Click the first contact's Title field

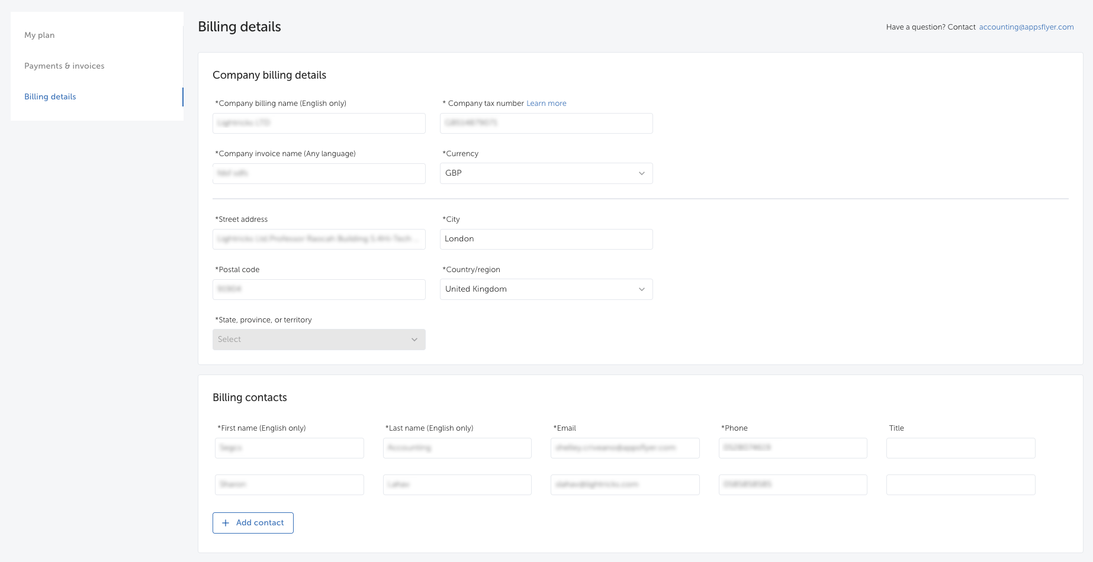[960, 448]
